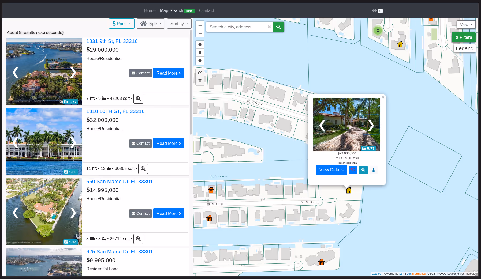Click the city address search input field
The width and height of the screenshot is (481, 279).
(237, 27)
